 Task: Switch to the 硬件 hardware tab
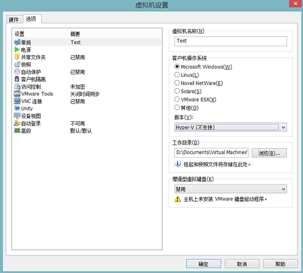coord(14,20)
